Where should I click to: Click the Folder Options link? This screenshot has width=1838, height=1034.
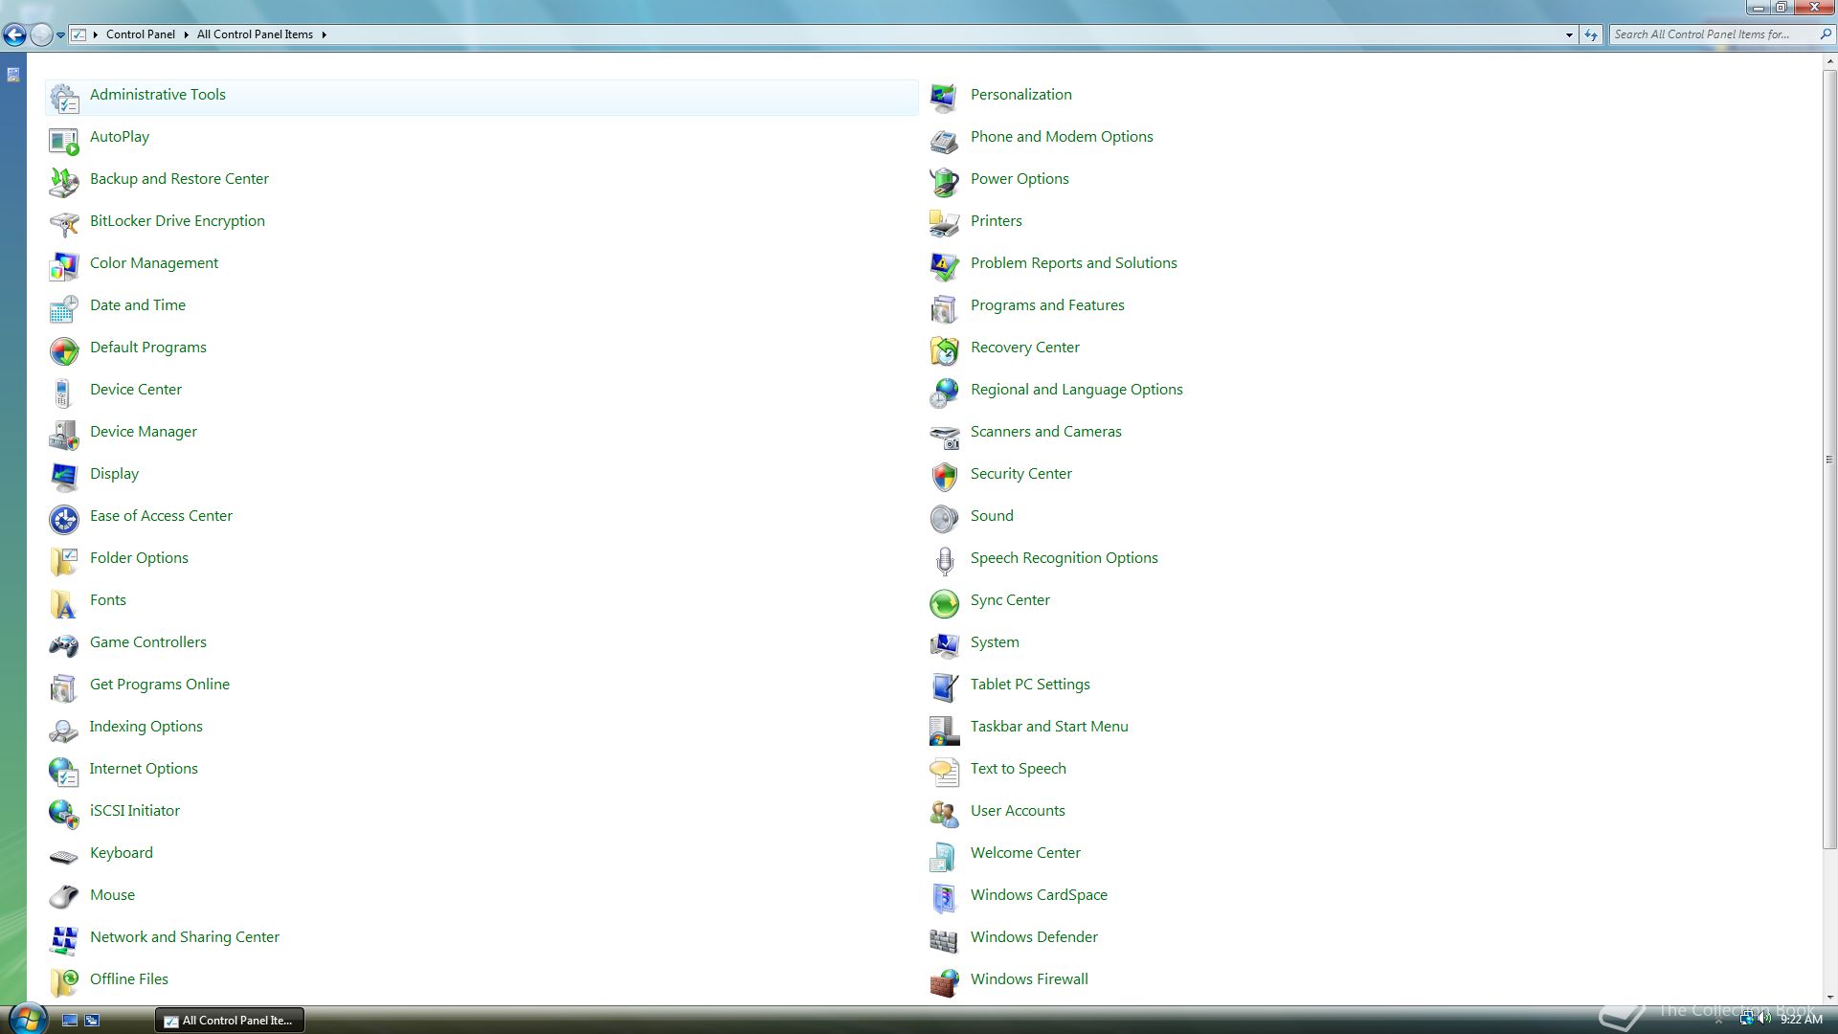pos(139,558)
